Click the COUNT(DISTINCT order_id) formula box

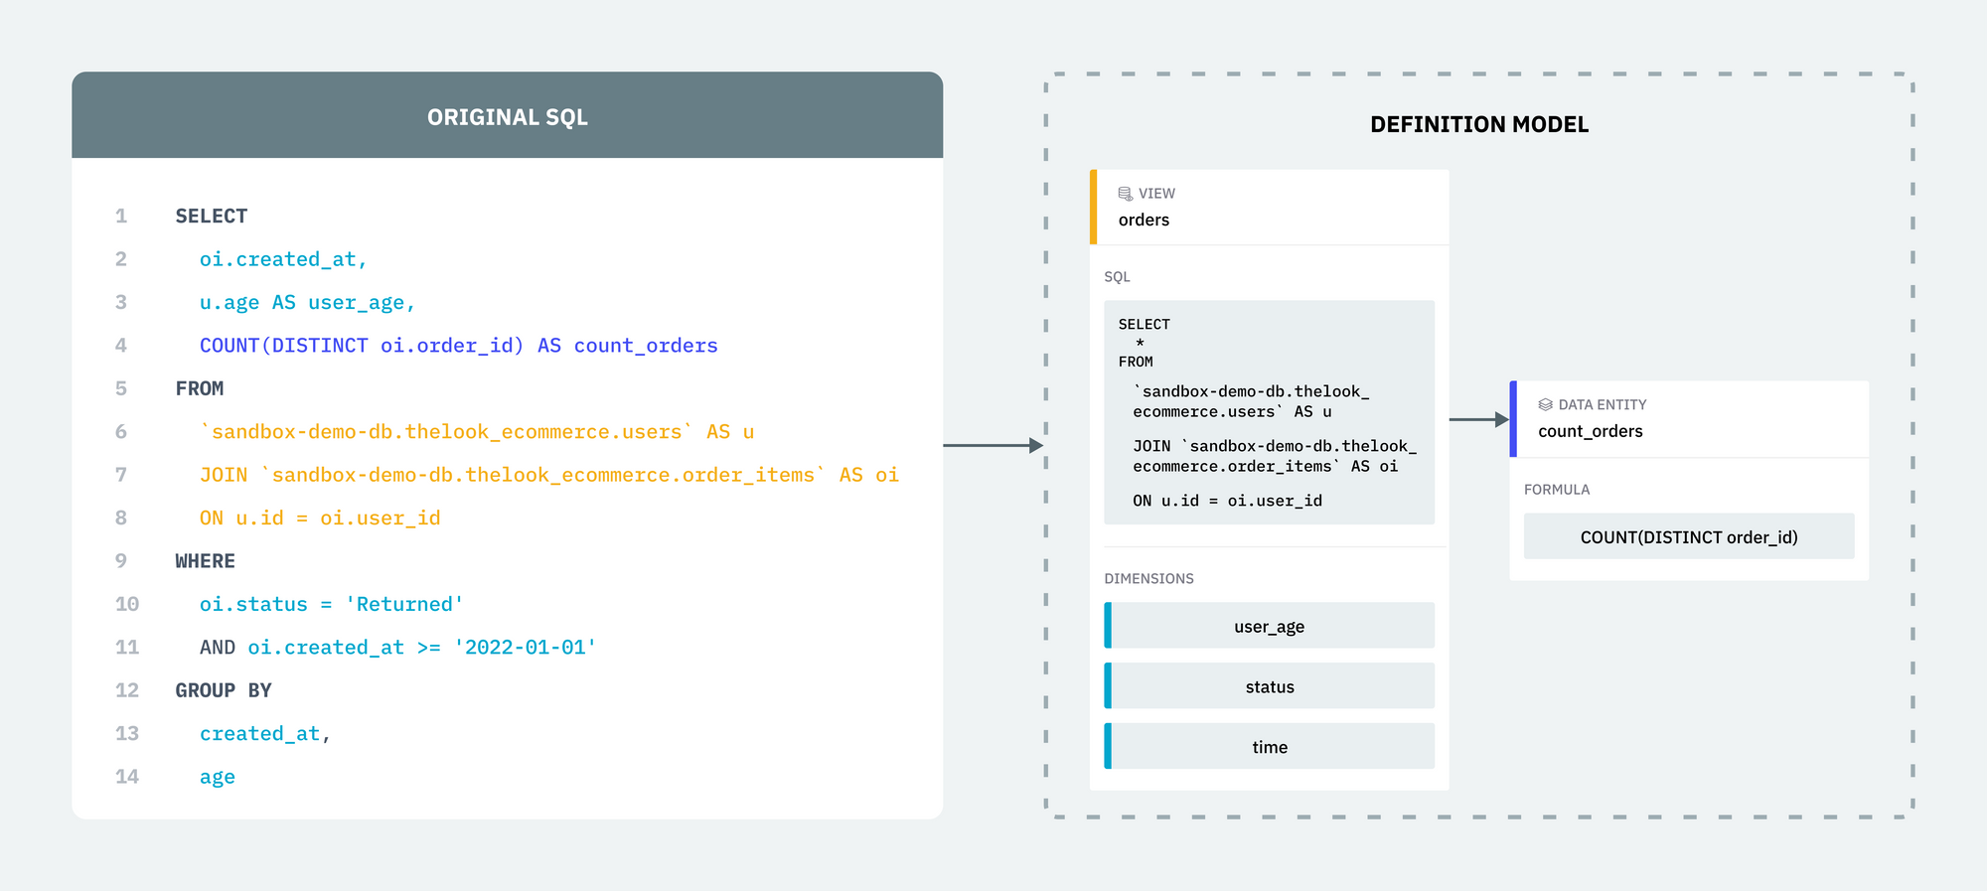(1689, 536)
